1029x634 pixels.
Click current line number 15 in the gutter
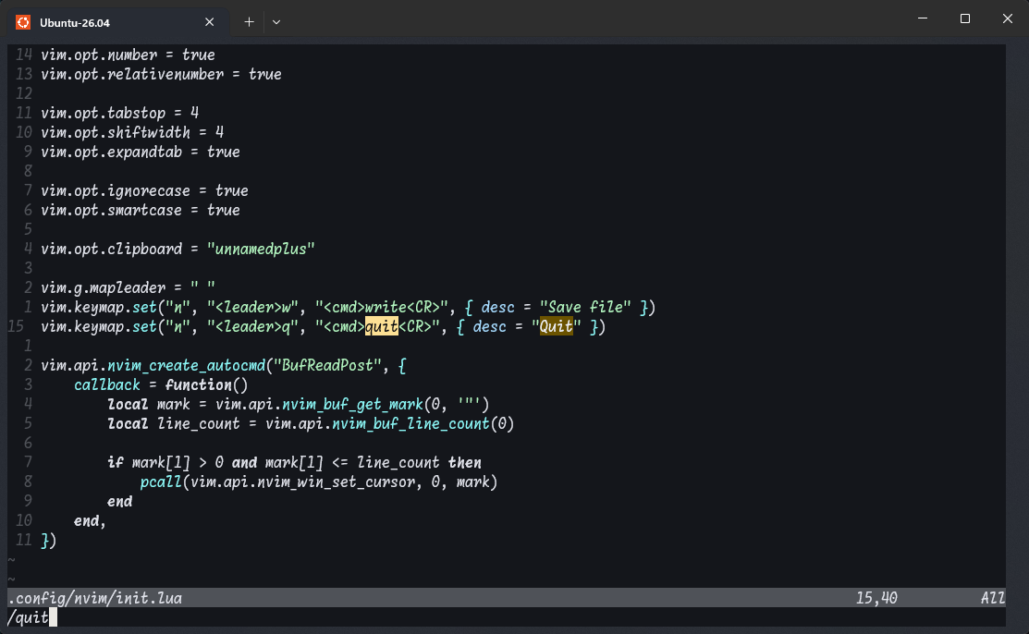click(x=16, y=326)
